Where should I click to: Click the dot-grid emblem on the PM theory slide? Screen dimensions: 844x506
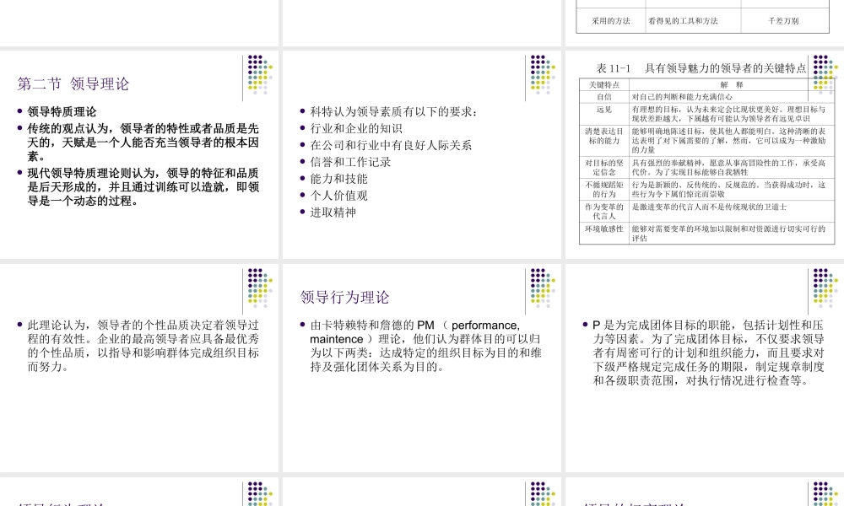pyautogui.click(x=540, y=287)
